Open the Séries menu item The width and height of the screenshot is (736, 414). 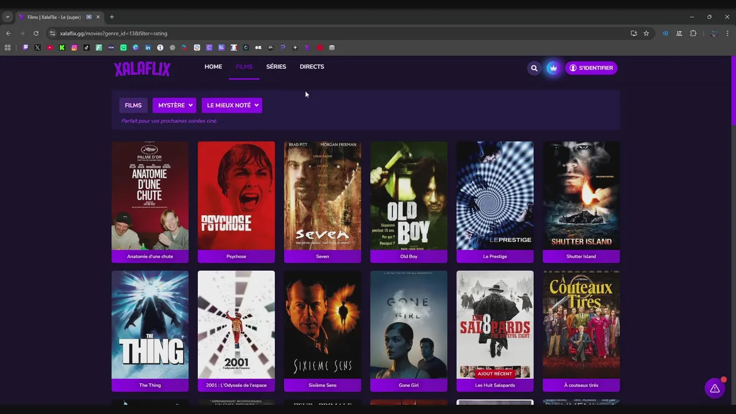(x=276, y=67)
